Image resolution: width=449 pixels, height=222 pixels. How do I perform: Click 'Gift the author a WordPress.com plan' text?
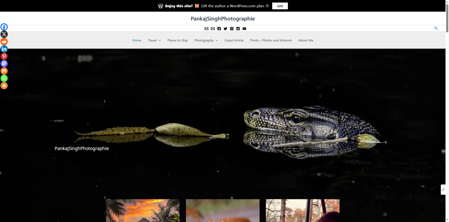click(233, 6)
